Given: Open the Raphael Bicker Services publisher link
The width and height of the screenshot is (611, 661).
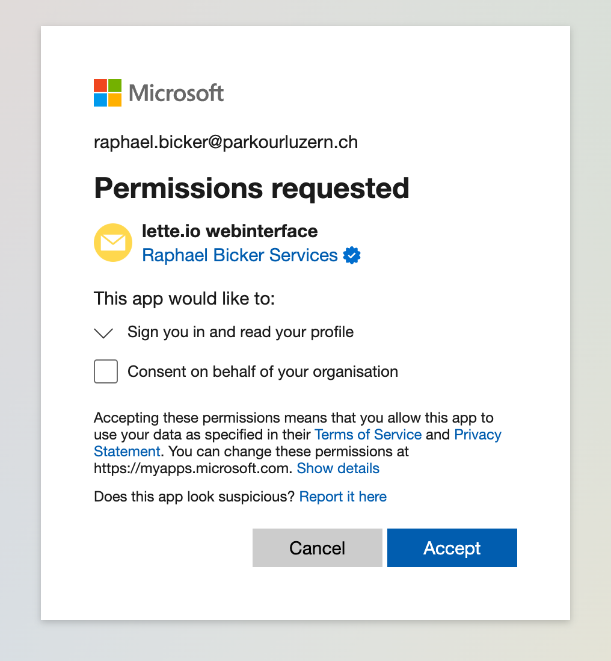Looking at the screenshot, I should point(239,255).
